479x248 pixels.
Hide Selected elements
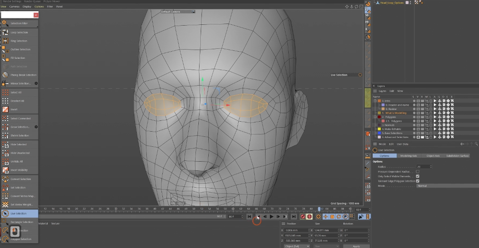20,144
